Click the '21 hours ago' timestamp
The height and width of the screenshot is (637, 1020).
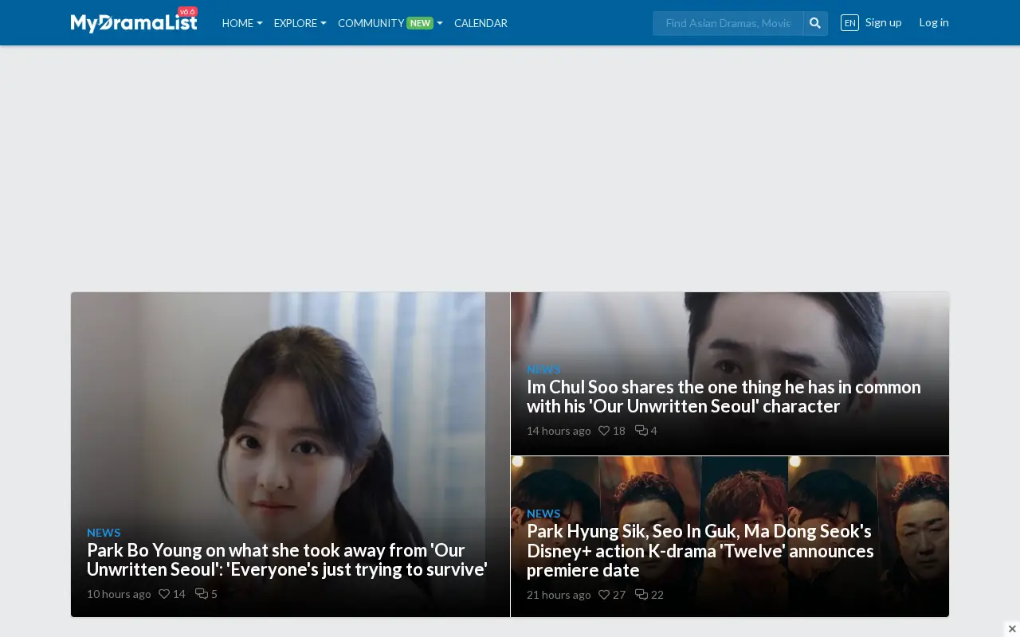coord(559,595)
